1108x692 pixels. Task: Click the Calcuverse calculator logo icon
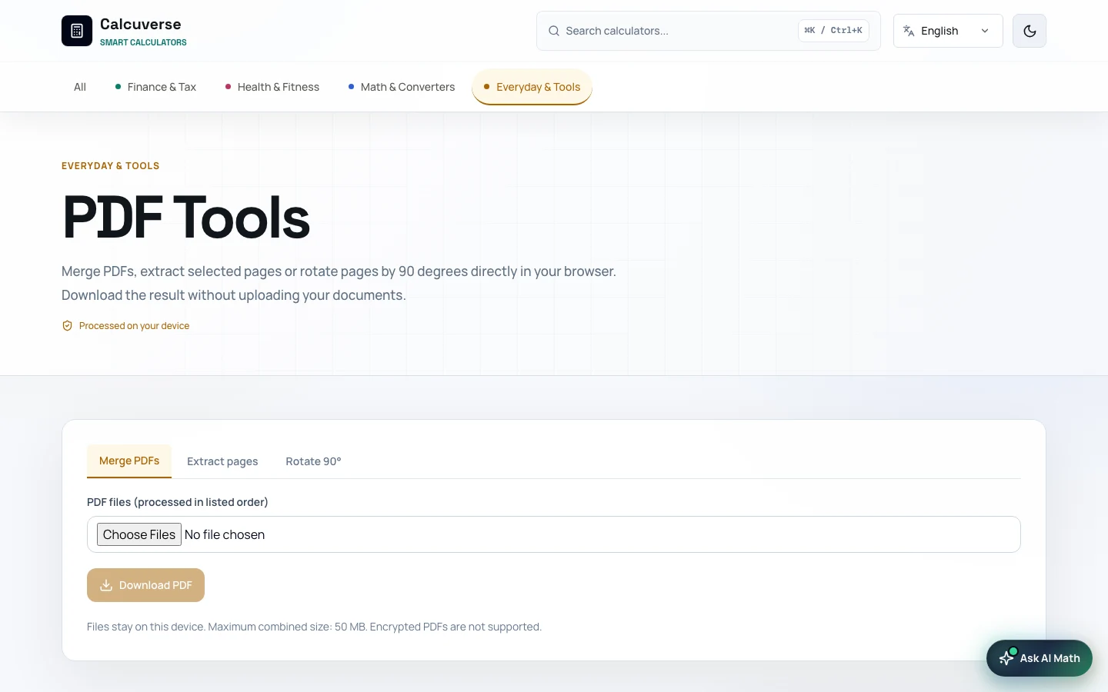(x=77, y=31)
